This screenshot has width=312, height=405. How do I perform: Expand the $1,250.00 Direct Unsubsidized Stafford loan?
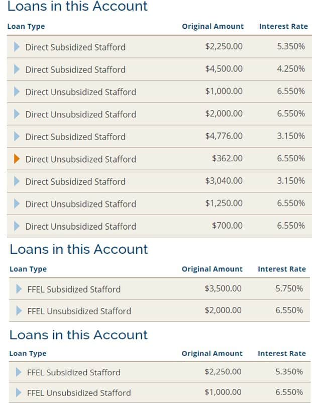(16, 204)
